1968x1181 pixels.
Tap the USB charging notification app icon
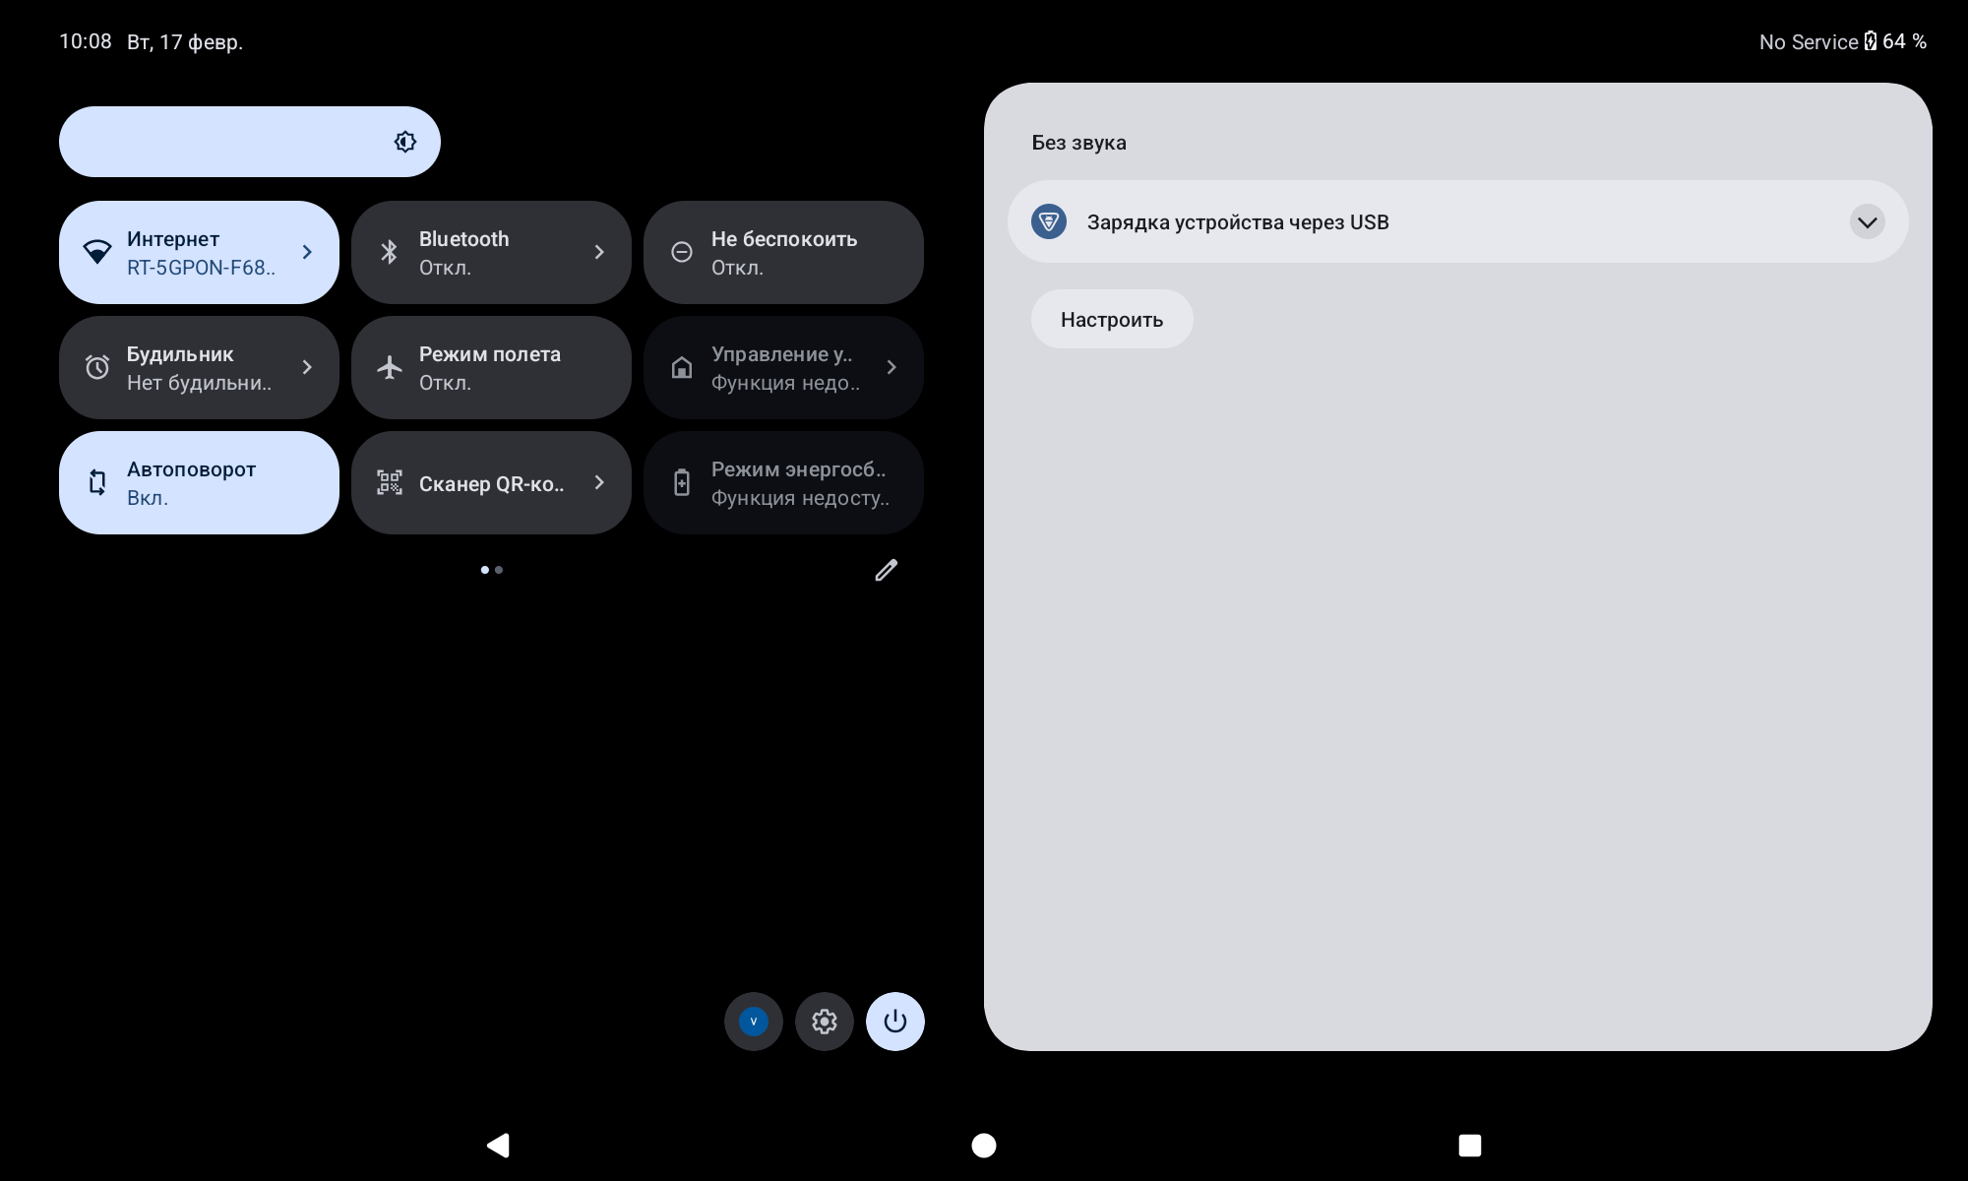(1049, 221)
